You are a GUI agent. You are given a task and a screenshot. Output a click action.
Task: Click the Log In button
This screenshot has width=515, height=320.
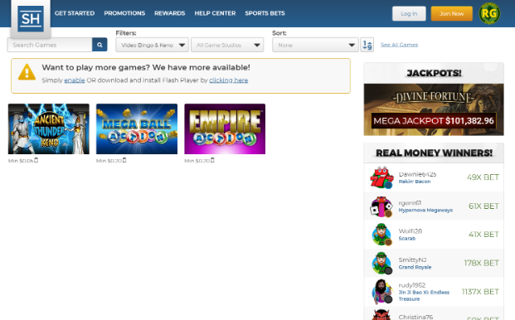[409, 14]
